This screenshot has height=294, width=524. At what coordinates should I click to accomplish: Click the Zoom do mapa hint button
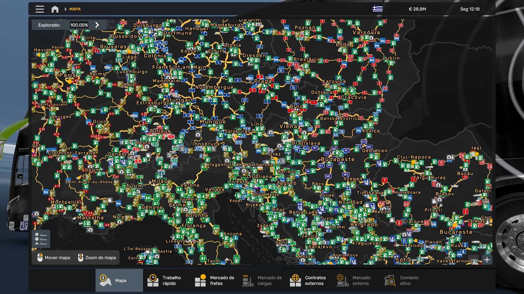(97, 258)
